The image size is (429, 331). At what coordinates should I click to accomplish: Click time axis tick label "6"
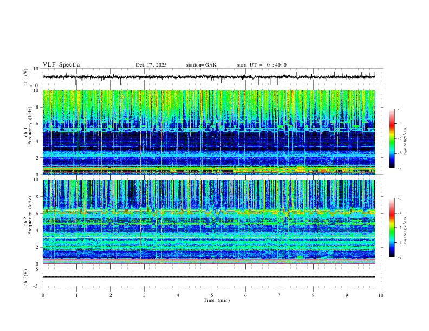[x=246, y=295]
